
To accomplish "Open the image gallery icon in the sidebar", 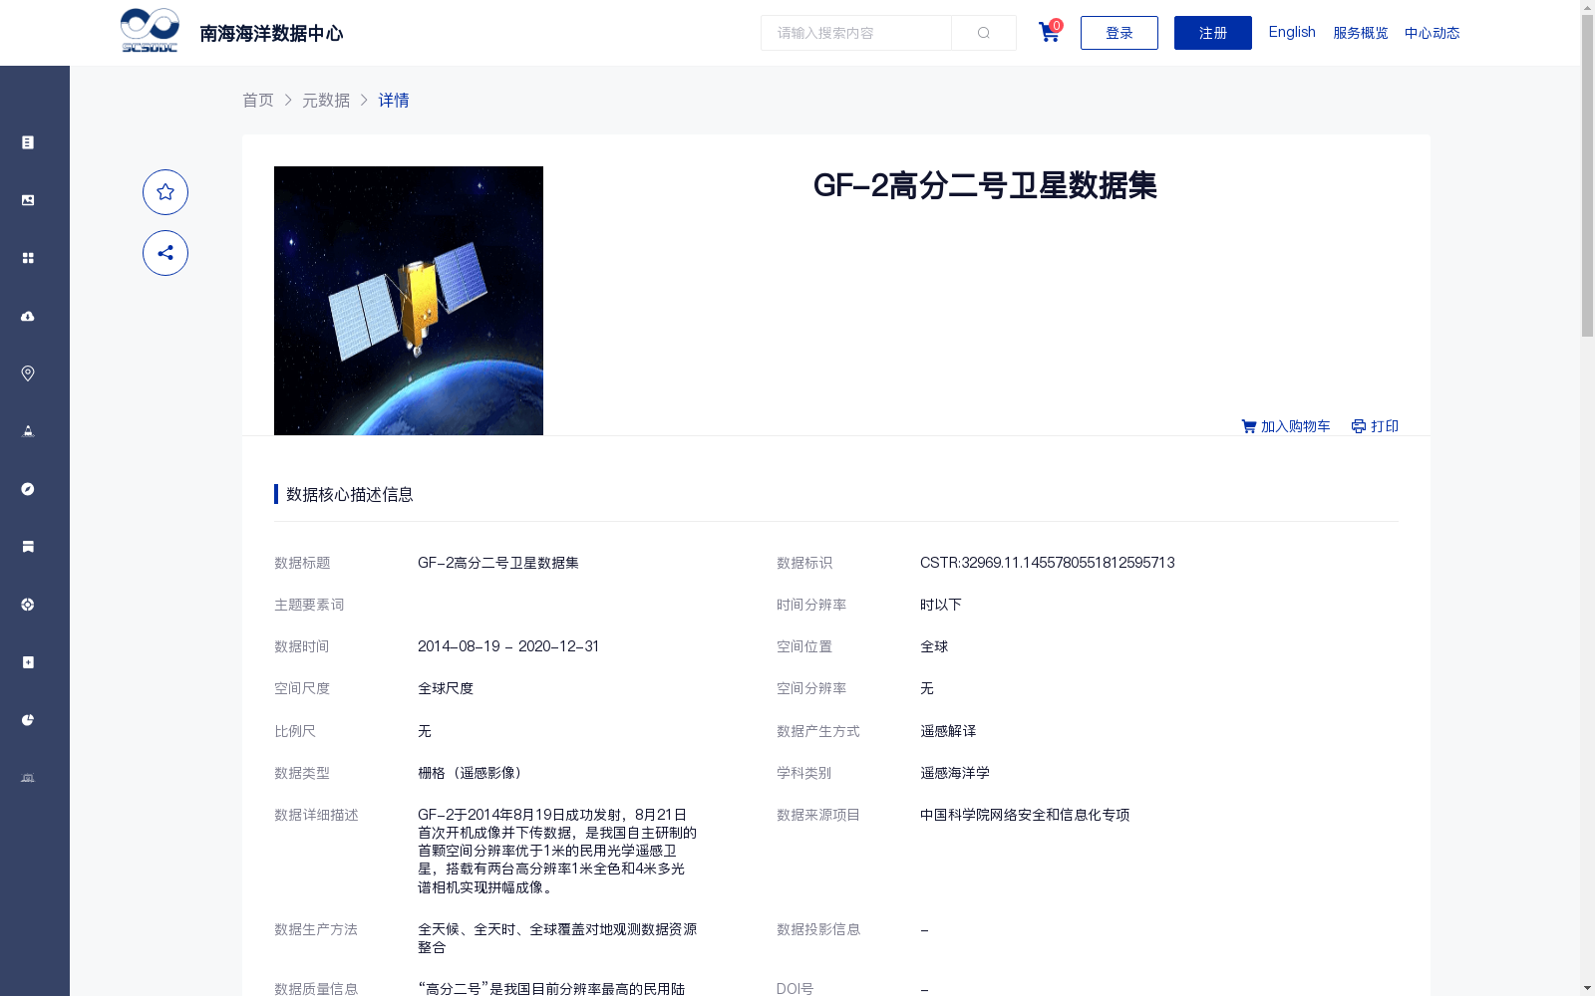I will point(28,200).
